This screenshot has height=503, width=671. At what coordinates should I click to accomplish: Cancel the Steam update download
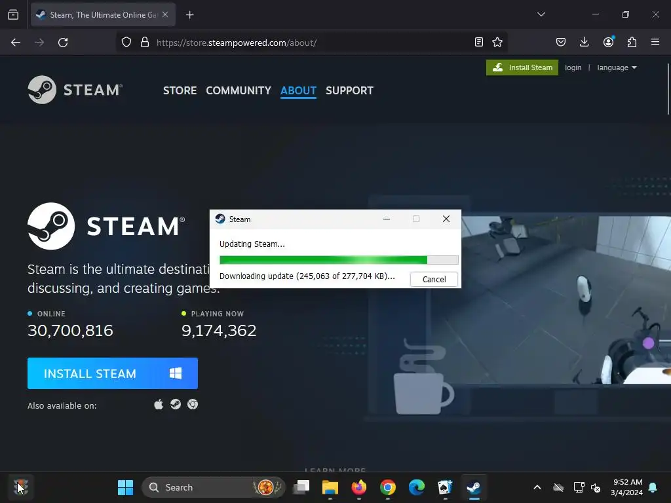coord(434,279)
